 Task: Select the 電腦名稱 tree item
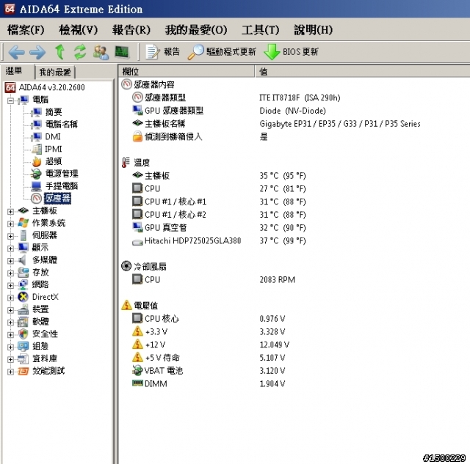click(62, 124)
